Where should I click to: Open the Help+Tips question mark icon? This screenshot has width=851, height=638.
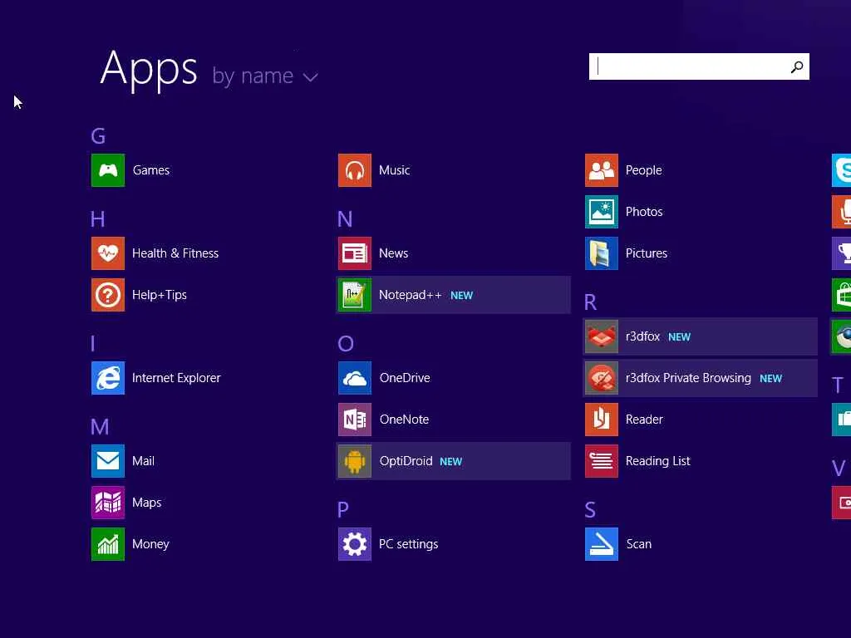coord(107,295)
